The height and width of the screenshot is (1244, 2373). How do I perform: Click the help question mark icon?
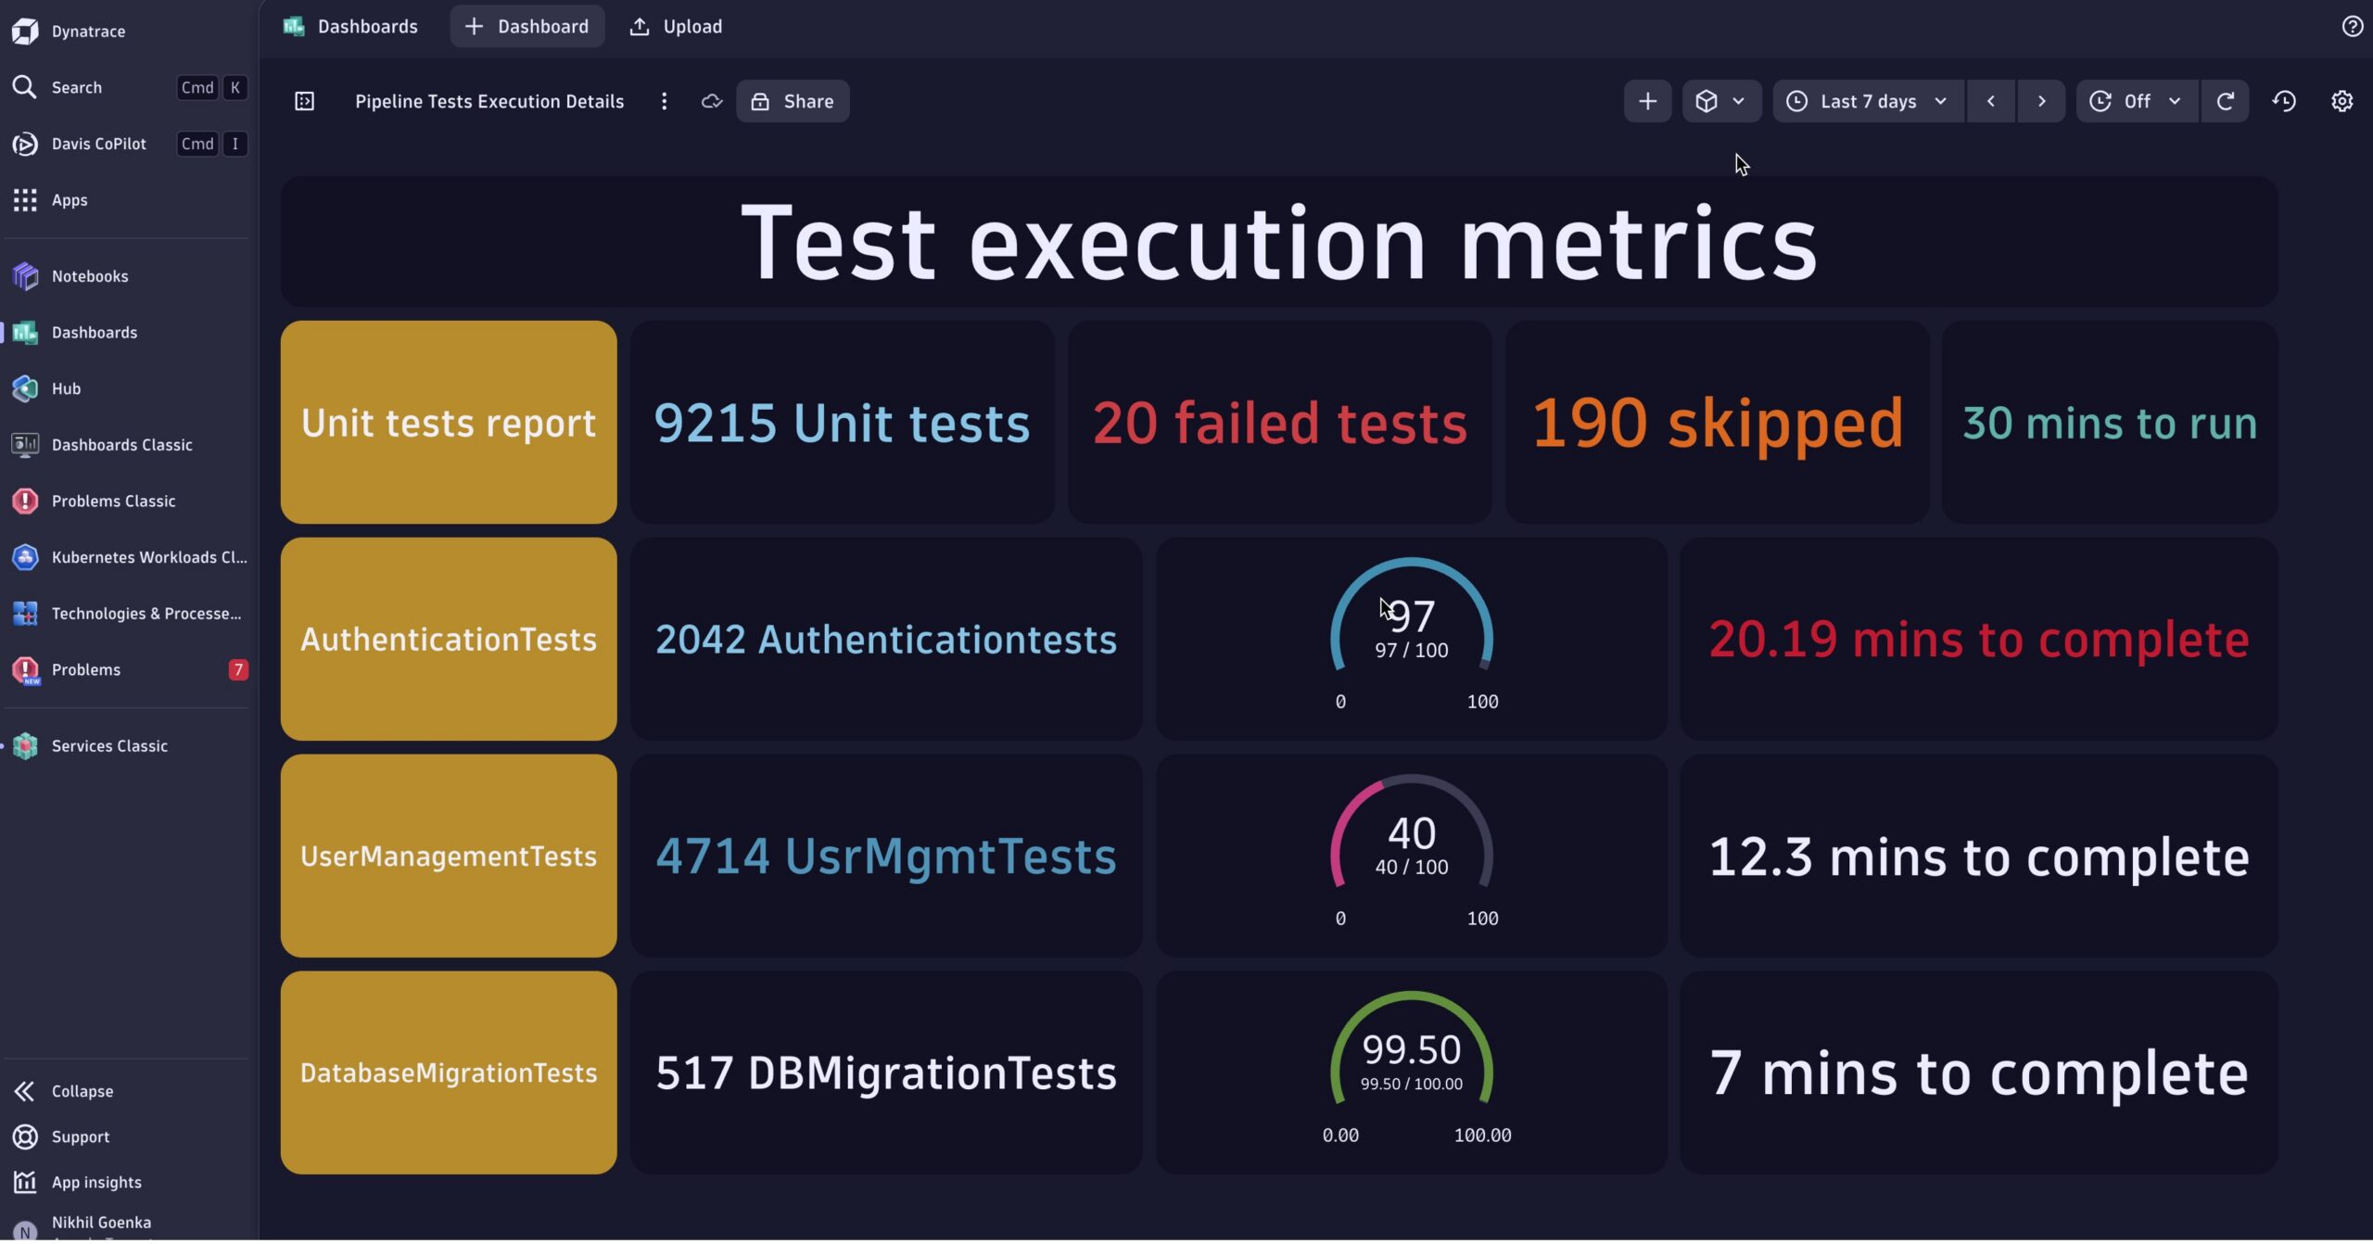(x=2352, y=26)
